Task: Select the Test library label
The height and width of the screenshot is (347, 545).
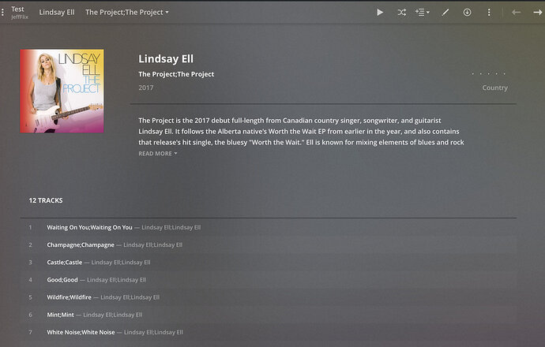Action: (x=17, y=9)
